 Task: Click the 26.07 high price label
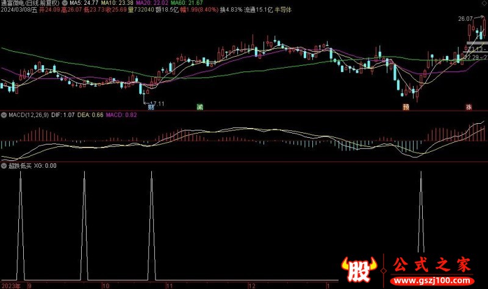point(465,19)
